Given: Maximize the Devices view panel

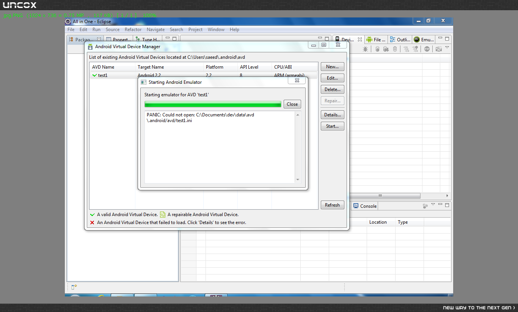Looking at the screenshot, I should (447, 39).
